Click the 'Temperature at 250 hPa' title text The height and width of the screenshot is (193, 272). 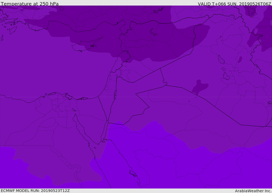(30, 4)
